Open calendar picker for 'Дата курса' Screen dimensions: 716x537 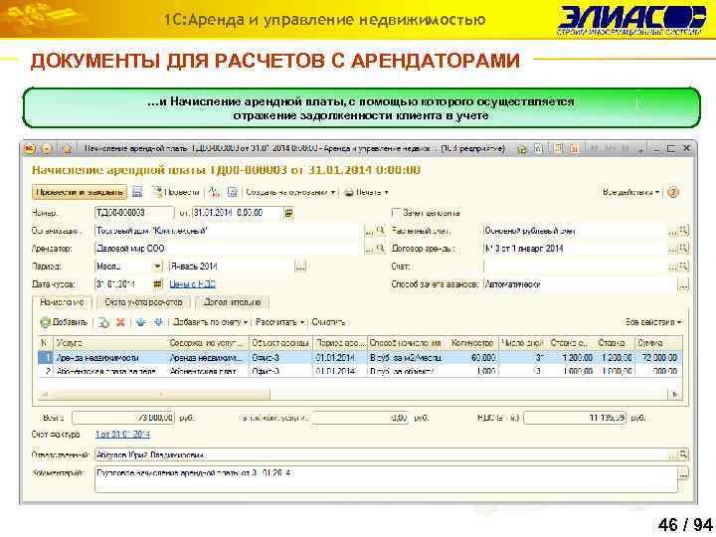[x=157, y=284]
